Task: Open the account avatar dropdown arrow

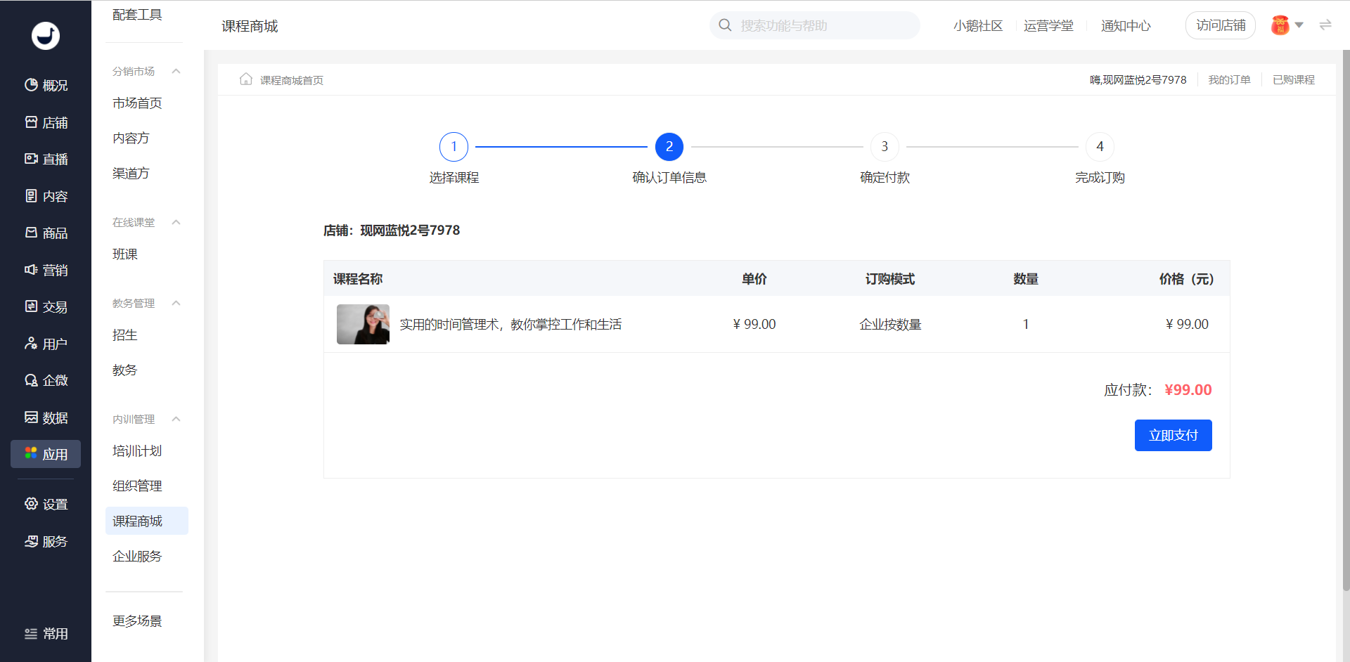Action: pos(1299,25)
